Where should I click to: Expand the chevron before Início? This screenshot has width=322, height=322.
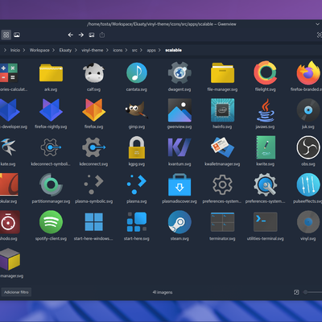pos(5,50)
